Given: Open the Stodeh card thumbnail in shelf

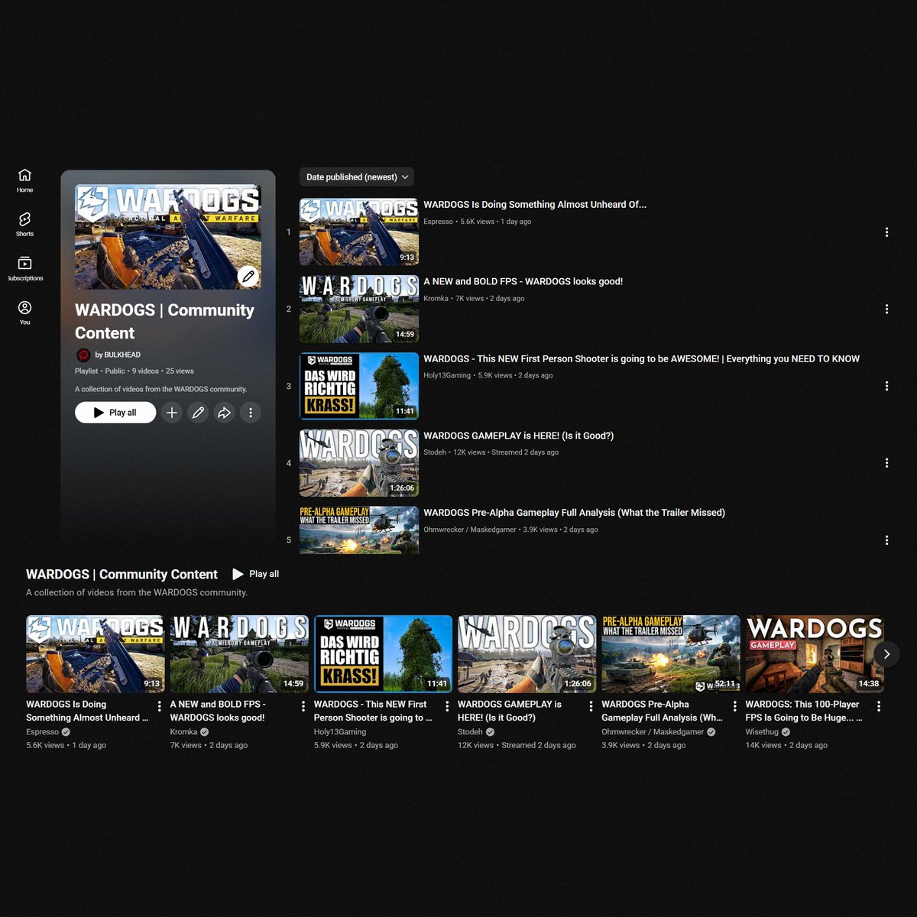Looking at the screenshot, I should pyautogui.click(x=527, y=654).
